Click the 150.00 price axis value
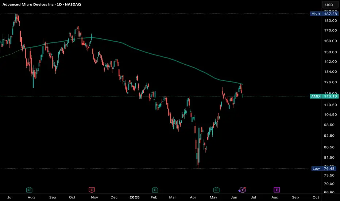 pos(331,52)
